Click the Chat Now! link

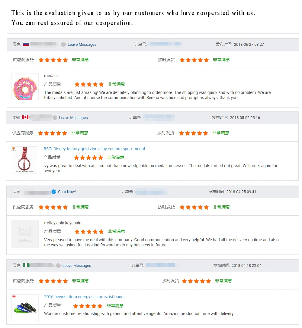point(67,192)
